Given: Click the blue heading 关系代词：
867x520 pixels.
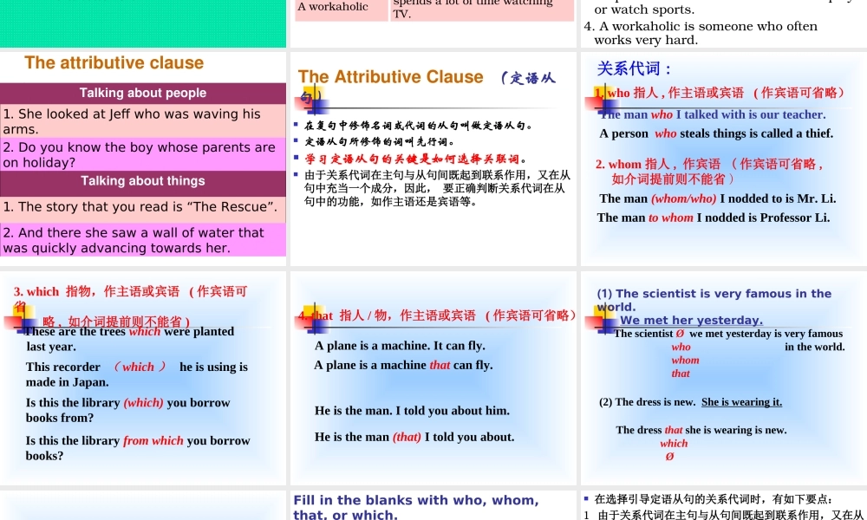Looking at the screenshot, I should (x=634, y=68).
